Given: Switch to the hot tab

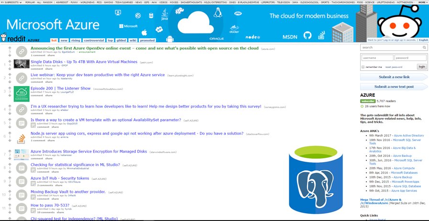Looking at the screenshot, I should tap(54, 40).
